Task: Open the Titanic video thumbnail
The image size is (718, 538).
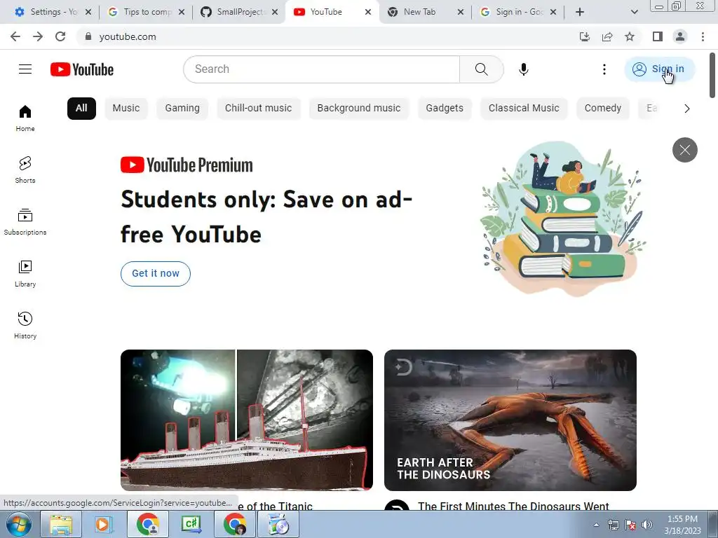Action: pyautogui.click(x=247, y=420)
